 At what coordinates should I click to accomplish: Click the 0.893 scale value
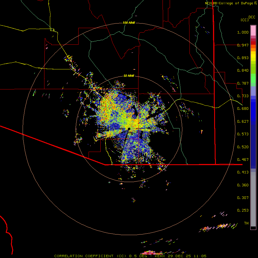coord(243,58)
